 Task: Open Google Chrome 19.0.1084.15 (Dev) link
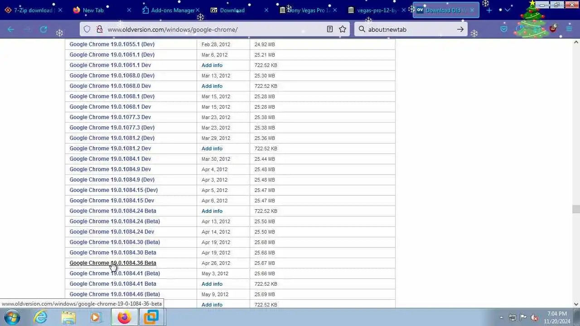point(114,190)
